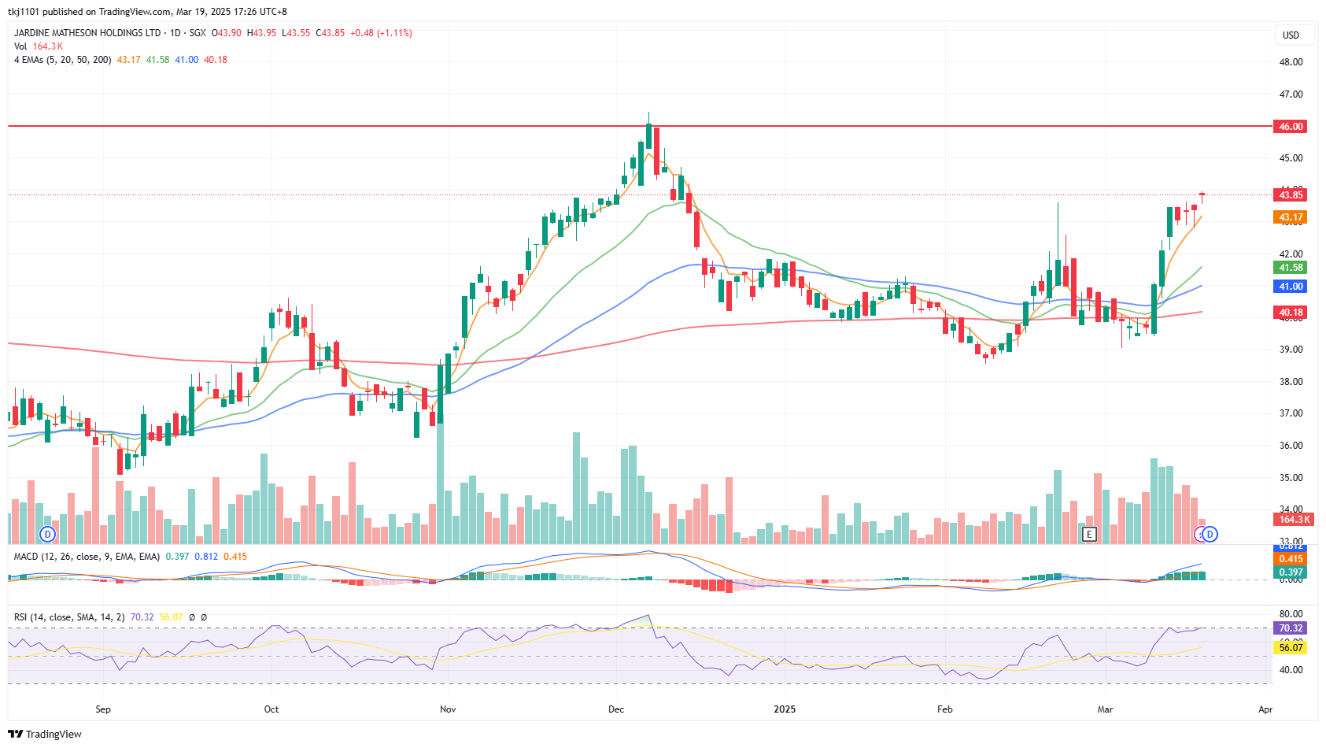This screenshot has height=748, width=1326.
Task: Click the EMA 200 value 40.18 in legend
Action: click(216, 60)
